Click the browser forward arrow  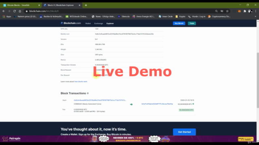(x=9, y=11)
